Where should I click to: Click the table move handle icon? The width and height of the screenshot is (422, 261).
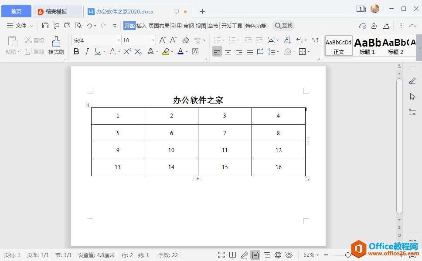[88, 105]
